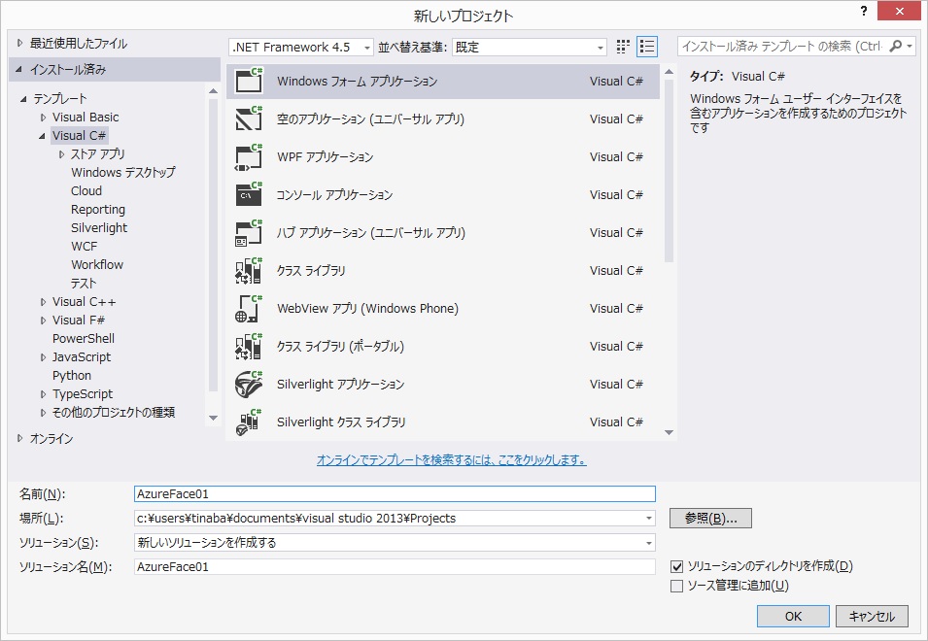Click the 空のアプリケーション (ユニバーサル アプリ) template icon
The width and height of the screenshot is (928, 641).
249,118
